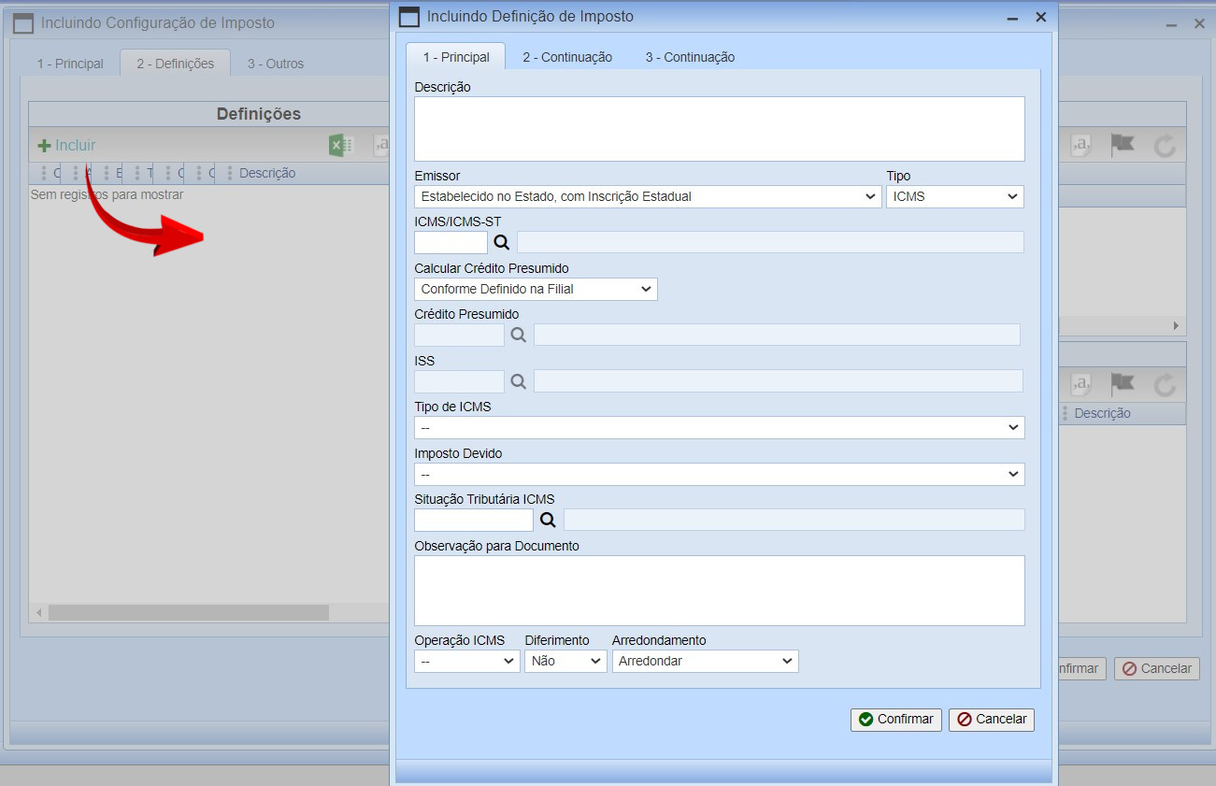Expand the Arredondamento dropdown
The image size is (1216, 786).
click(705, 661)
